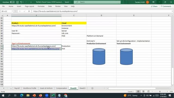174x98 pixels.
Task: Expand the formula bar chevron
Action: pos(172,11)
